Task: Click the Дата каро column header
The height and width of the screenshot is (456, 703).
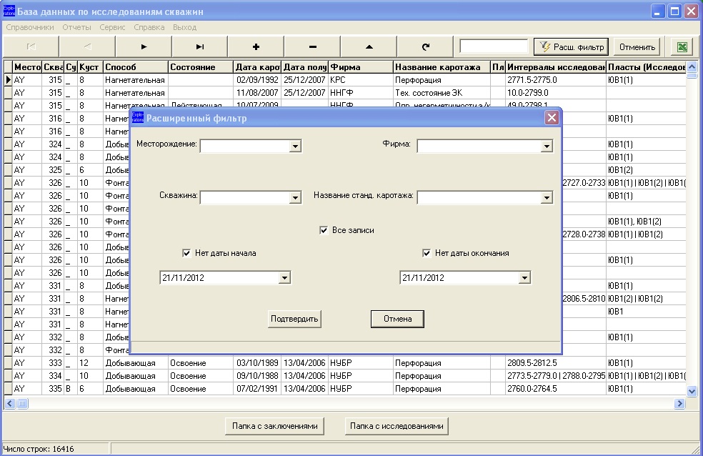Action: [257, 67]
